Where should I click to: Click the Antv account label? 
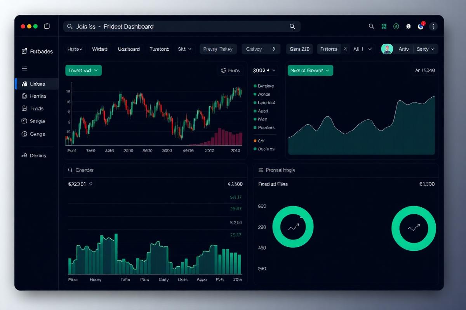tap(404, 49)
